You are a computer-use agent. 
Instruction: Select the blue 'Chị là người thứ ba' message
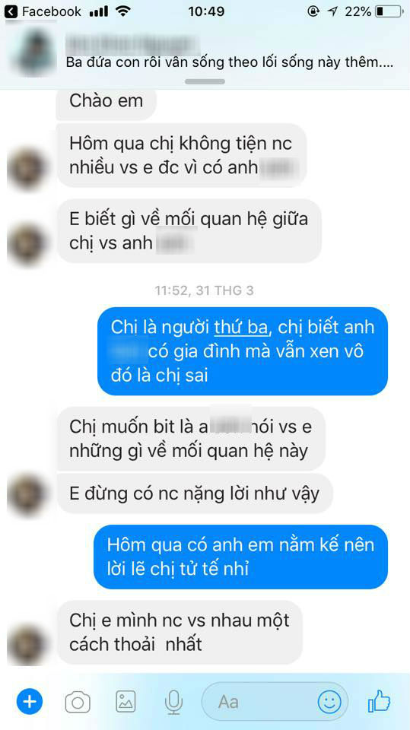pos(242,351)
